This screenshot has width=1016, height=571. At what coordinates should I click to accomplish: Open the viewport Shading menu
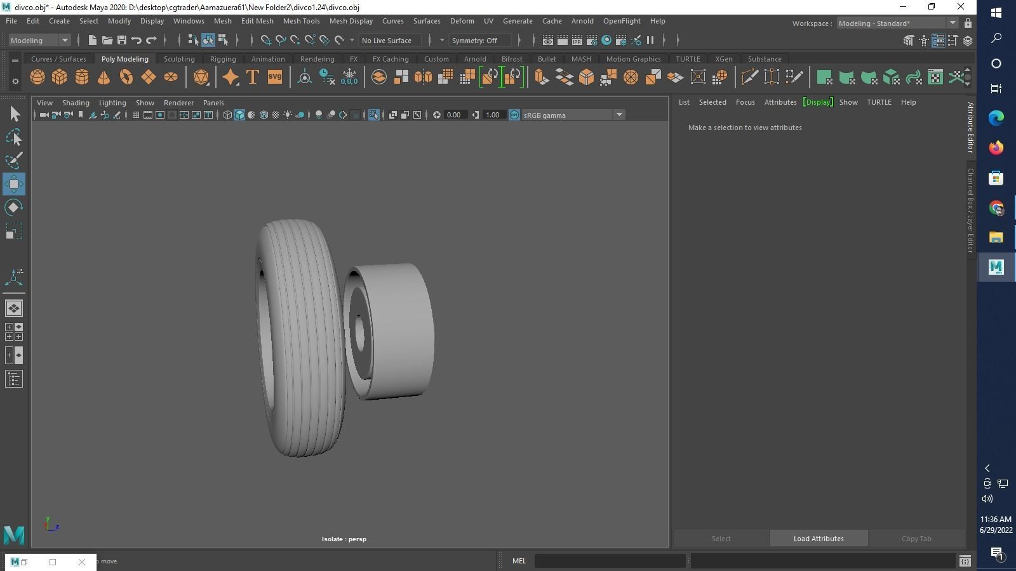(76, 103)
